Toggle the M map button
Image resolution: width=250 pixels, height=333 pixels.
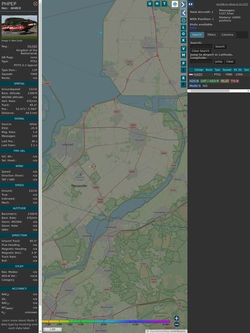pyautogui.click(x=183, y=55)
